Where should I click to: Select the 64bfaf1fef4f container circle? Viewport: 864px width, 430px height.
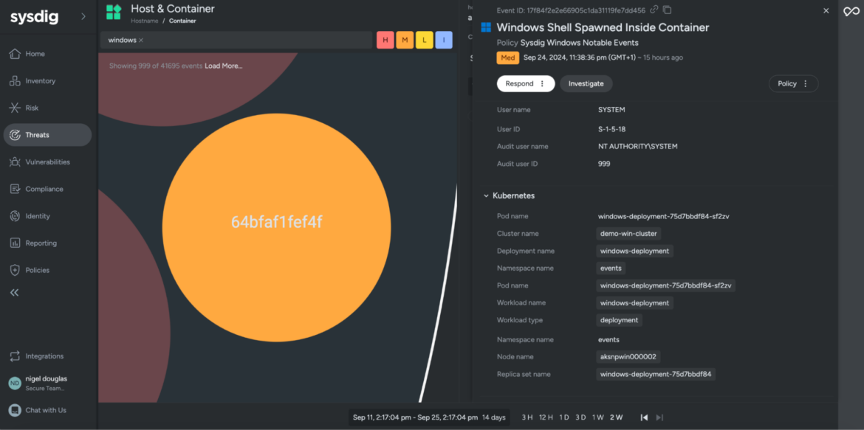[277, 227]
